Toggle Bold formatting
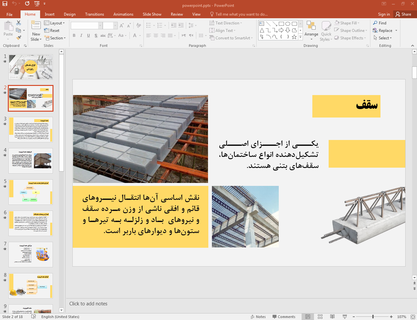Screen dimensions: 417x320 point(74,35)
